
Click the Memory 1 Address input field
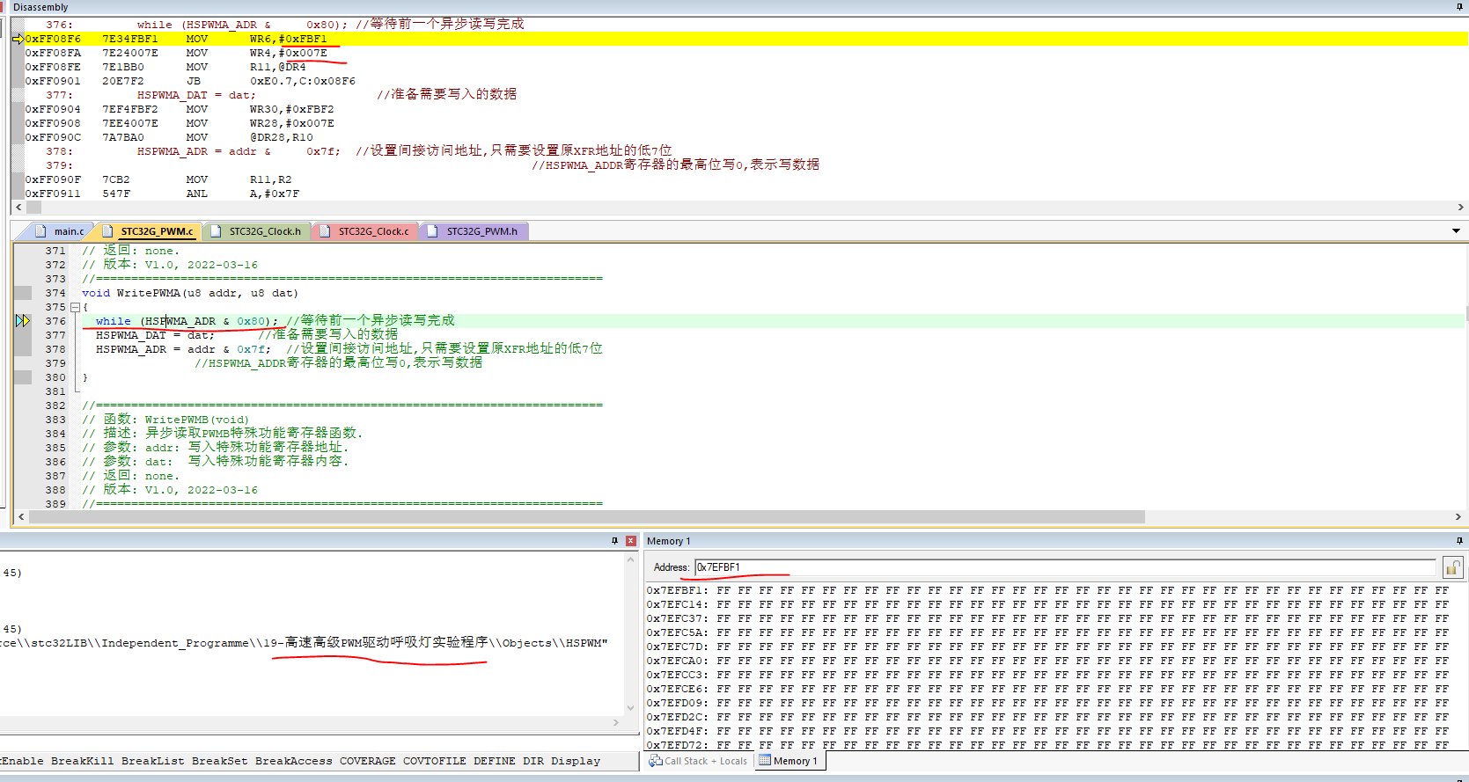(x=1065, y=567)
